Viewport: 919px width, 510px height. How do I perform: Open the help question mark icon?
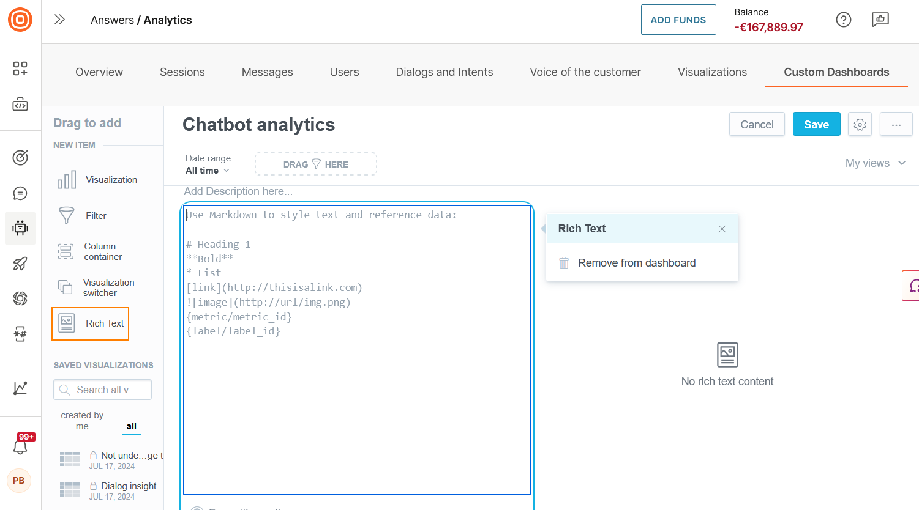[x=843, y=20]
